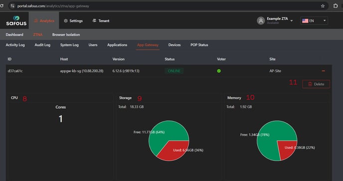Click the CPU panel title
This screenshot has width=343, height=181.
point(14,98)
